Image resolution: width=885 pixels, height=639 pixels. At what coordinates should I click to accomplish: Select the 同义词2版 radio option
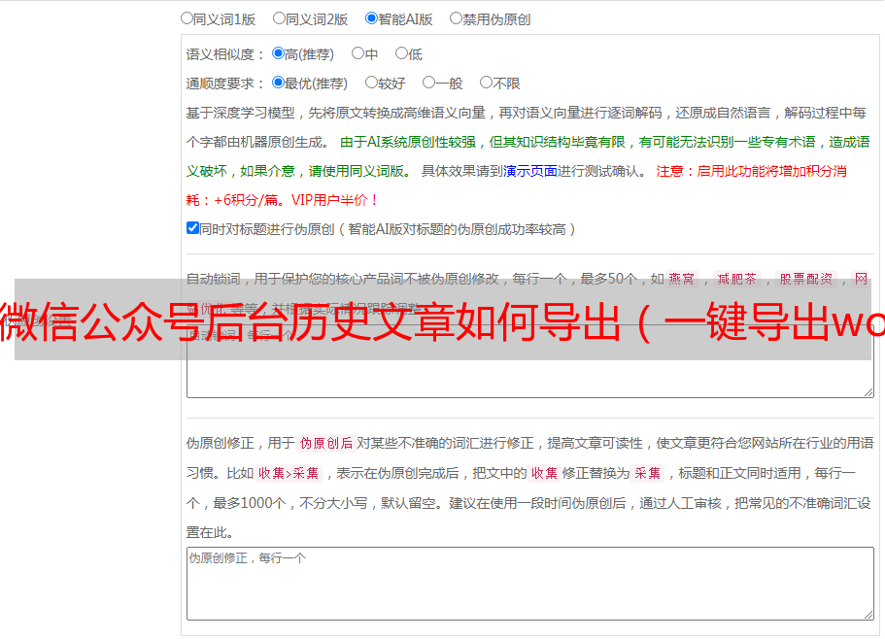pos(279,18)
